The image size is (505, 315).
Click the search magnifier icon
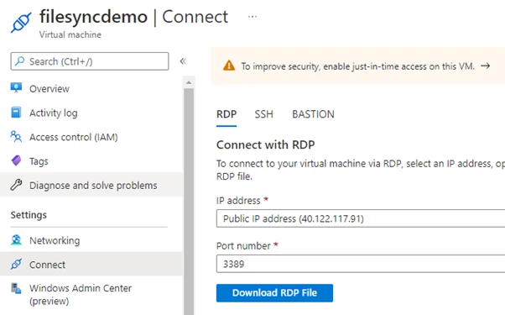click(20, 61)
